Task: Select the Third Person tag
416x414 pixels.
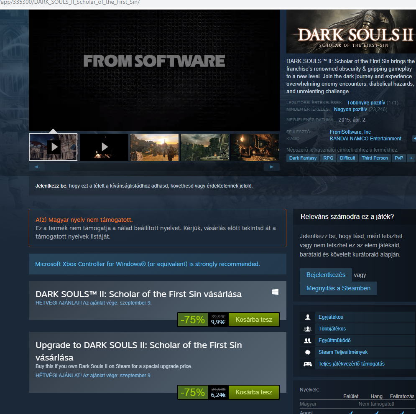Action: point(375,158)
